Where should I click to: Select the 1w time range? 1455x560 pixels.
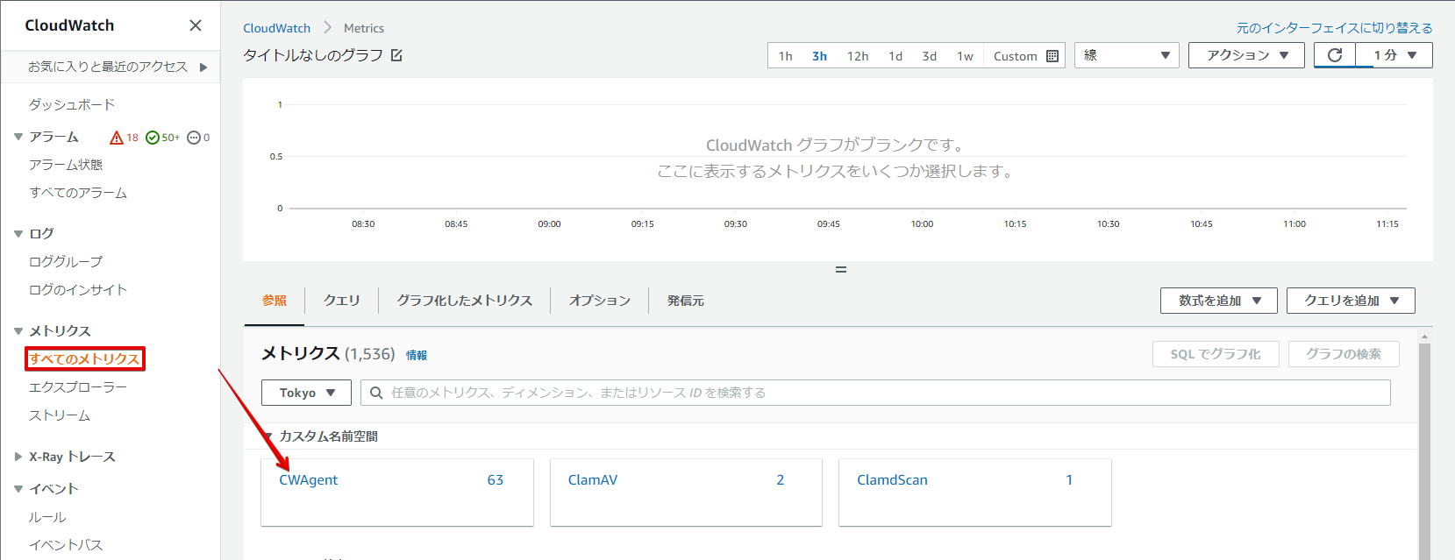coord(965,56)
